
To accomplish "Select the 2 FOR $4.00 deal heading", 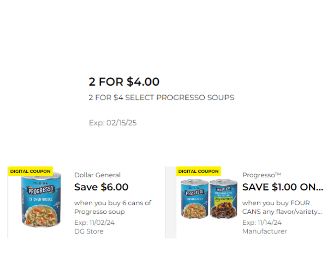I will point(124,82).
